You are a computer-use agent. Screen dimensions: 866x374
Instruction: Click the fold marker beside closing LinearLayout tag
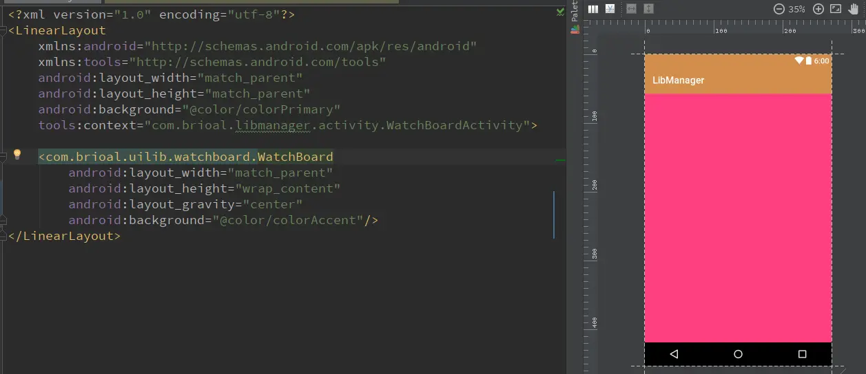(x=3, y=236)
